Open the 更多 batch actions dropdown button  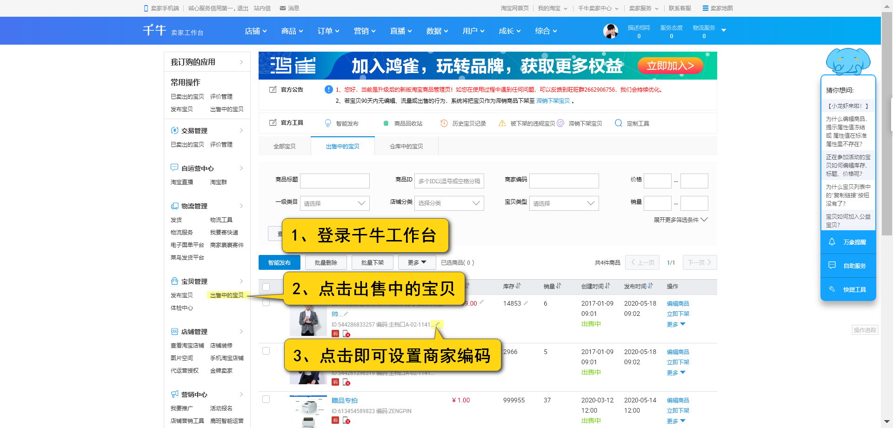tap(417, 262)
